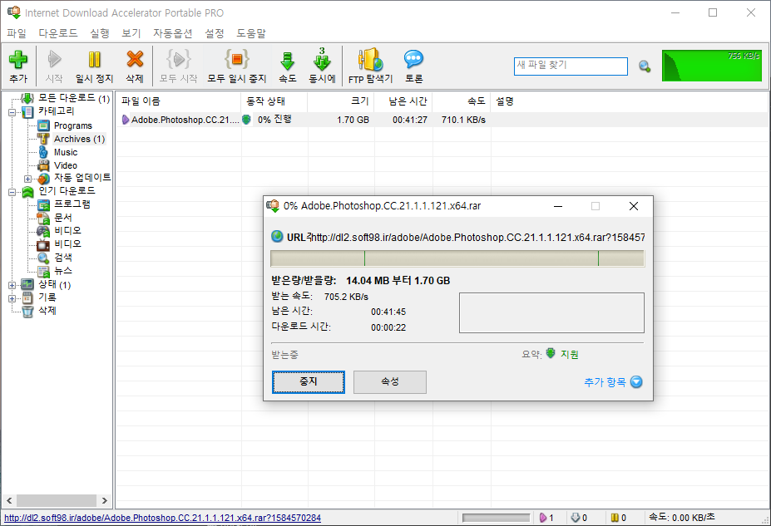The height and width of the screenshot is (526, 771).
Task: Expand the 상태 (1) tree node
Action: coord(12,285)
